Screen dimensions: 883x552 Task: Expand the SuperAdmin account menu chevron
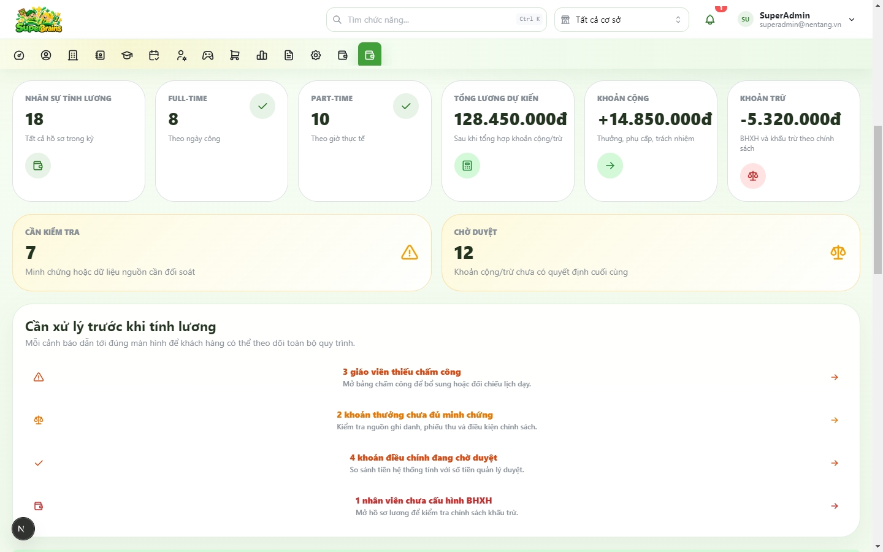tap(852, 20)
